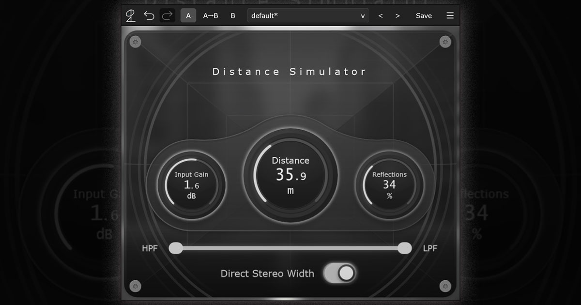Image resolution: width=581 pixels, height=305 pixels.
Task: Undo the last change
Action: coord(149,15)
